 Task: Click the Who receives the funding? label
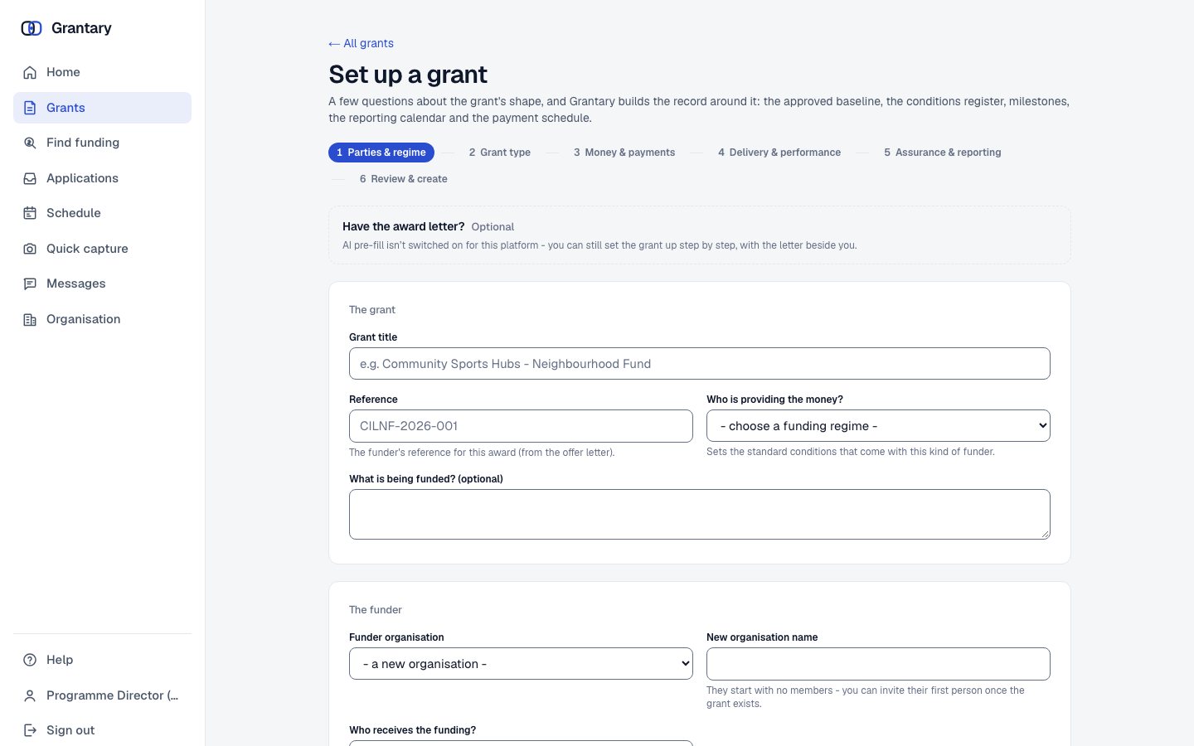[x=413, y=730]
